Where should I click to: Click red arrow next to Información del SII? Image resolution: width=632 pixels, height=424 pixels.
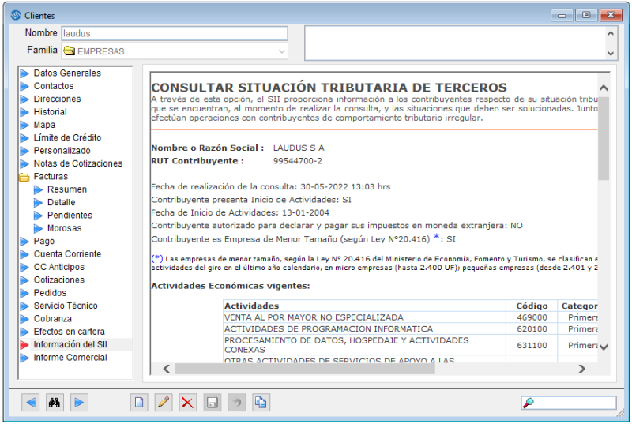pyautogui.click(x=24, y=345)
